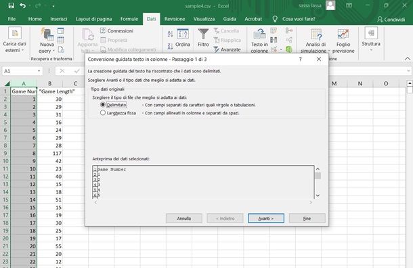
Task: Save the workbook with the floppy icon
Action: 11,5
